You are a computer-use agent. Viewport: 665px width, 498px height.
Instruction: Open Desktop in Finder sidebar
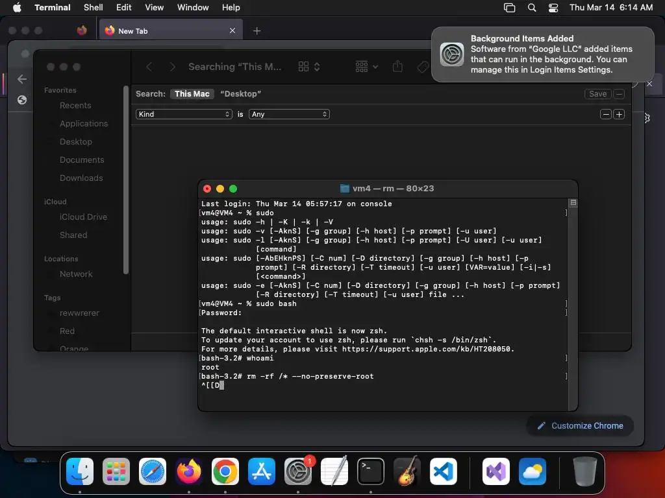(76, 142)
